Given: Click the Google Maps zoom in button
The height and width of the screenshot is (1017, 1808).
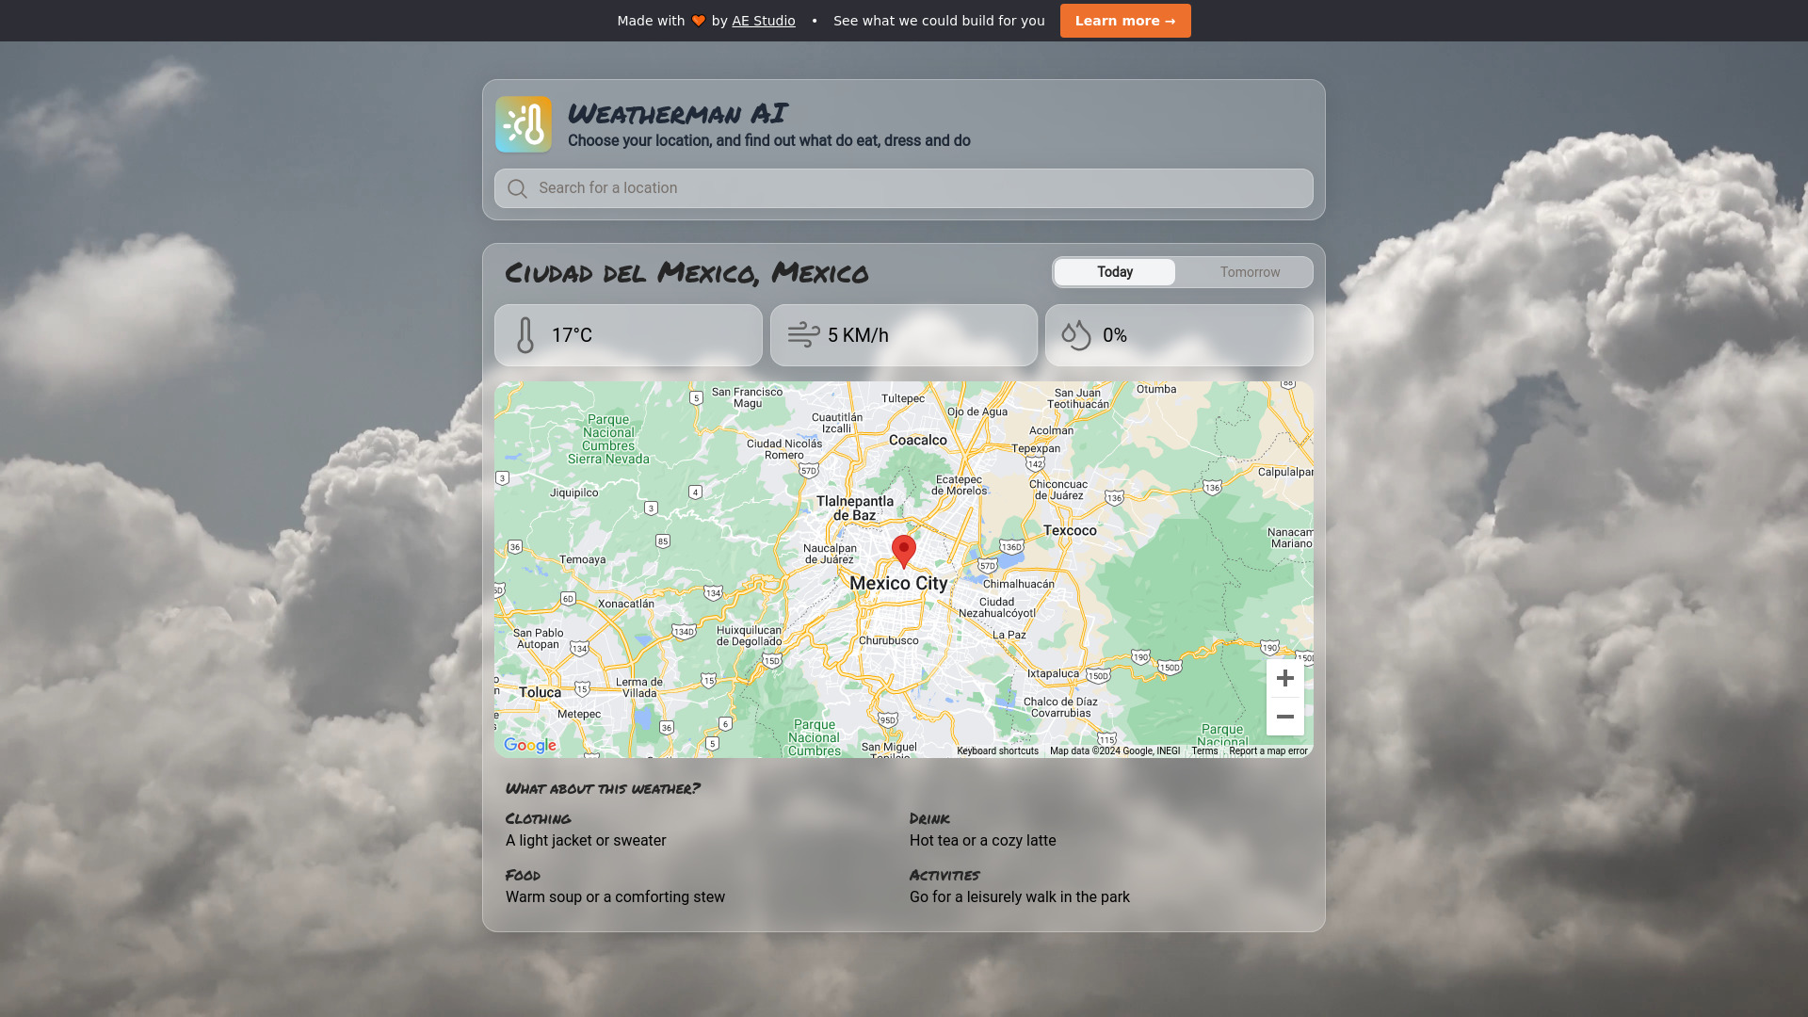Looking at the screenshot, I should click(x=1285, y=677).
